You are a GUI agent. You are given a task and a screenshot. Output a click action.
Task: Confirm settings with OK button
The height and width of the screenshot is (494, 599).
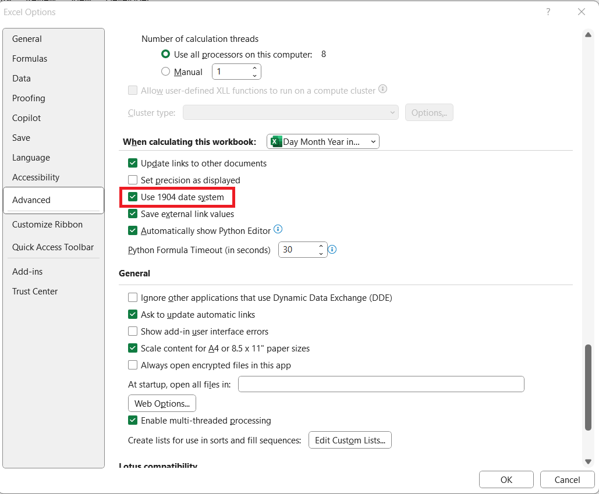[x=506, y=480]
